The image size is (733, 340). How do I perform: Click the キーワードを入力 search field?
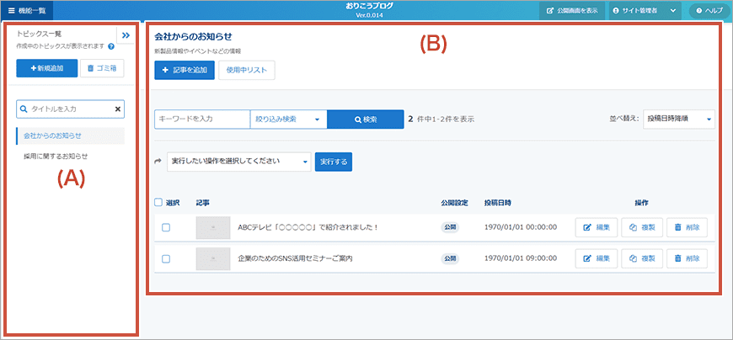pyautogui.click(x=202, y=120)
